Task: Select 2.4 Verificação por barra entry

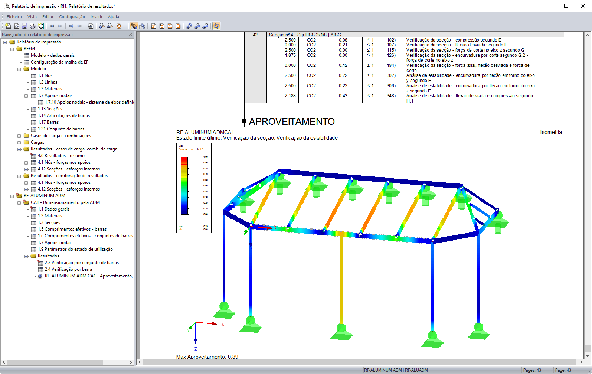Action: click(68, 269)
